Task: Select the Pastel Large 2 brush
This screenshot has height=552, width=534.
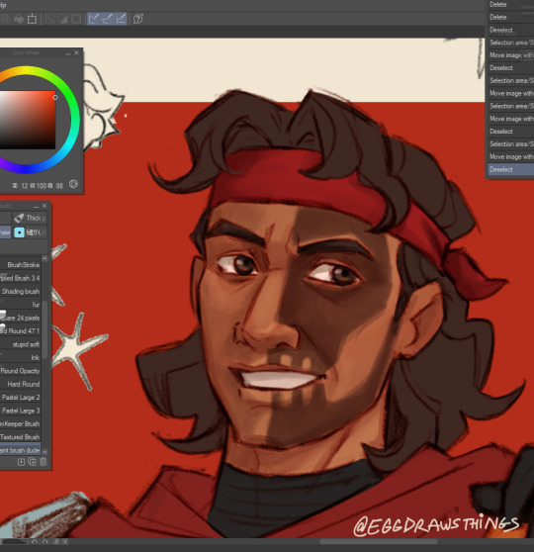Action: click(x=21, y=397)
